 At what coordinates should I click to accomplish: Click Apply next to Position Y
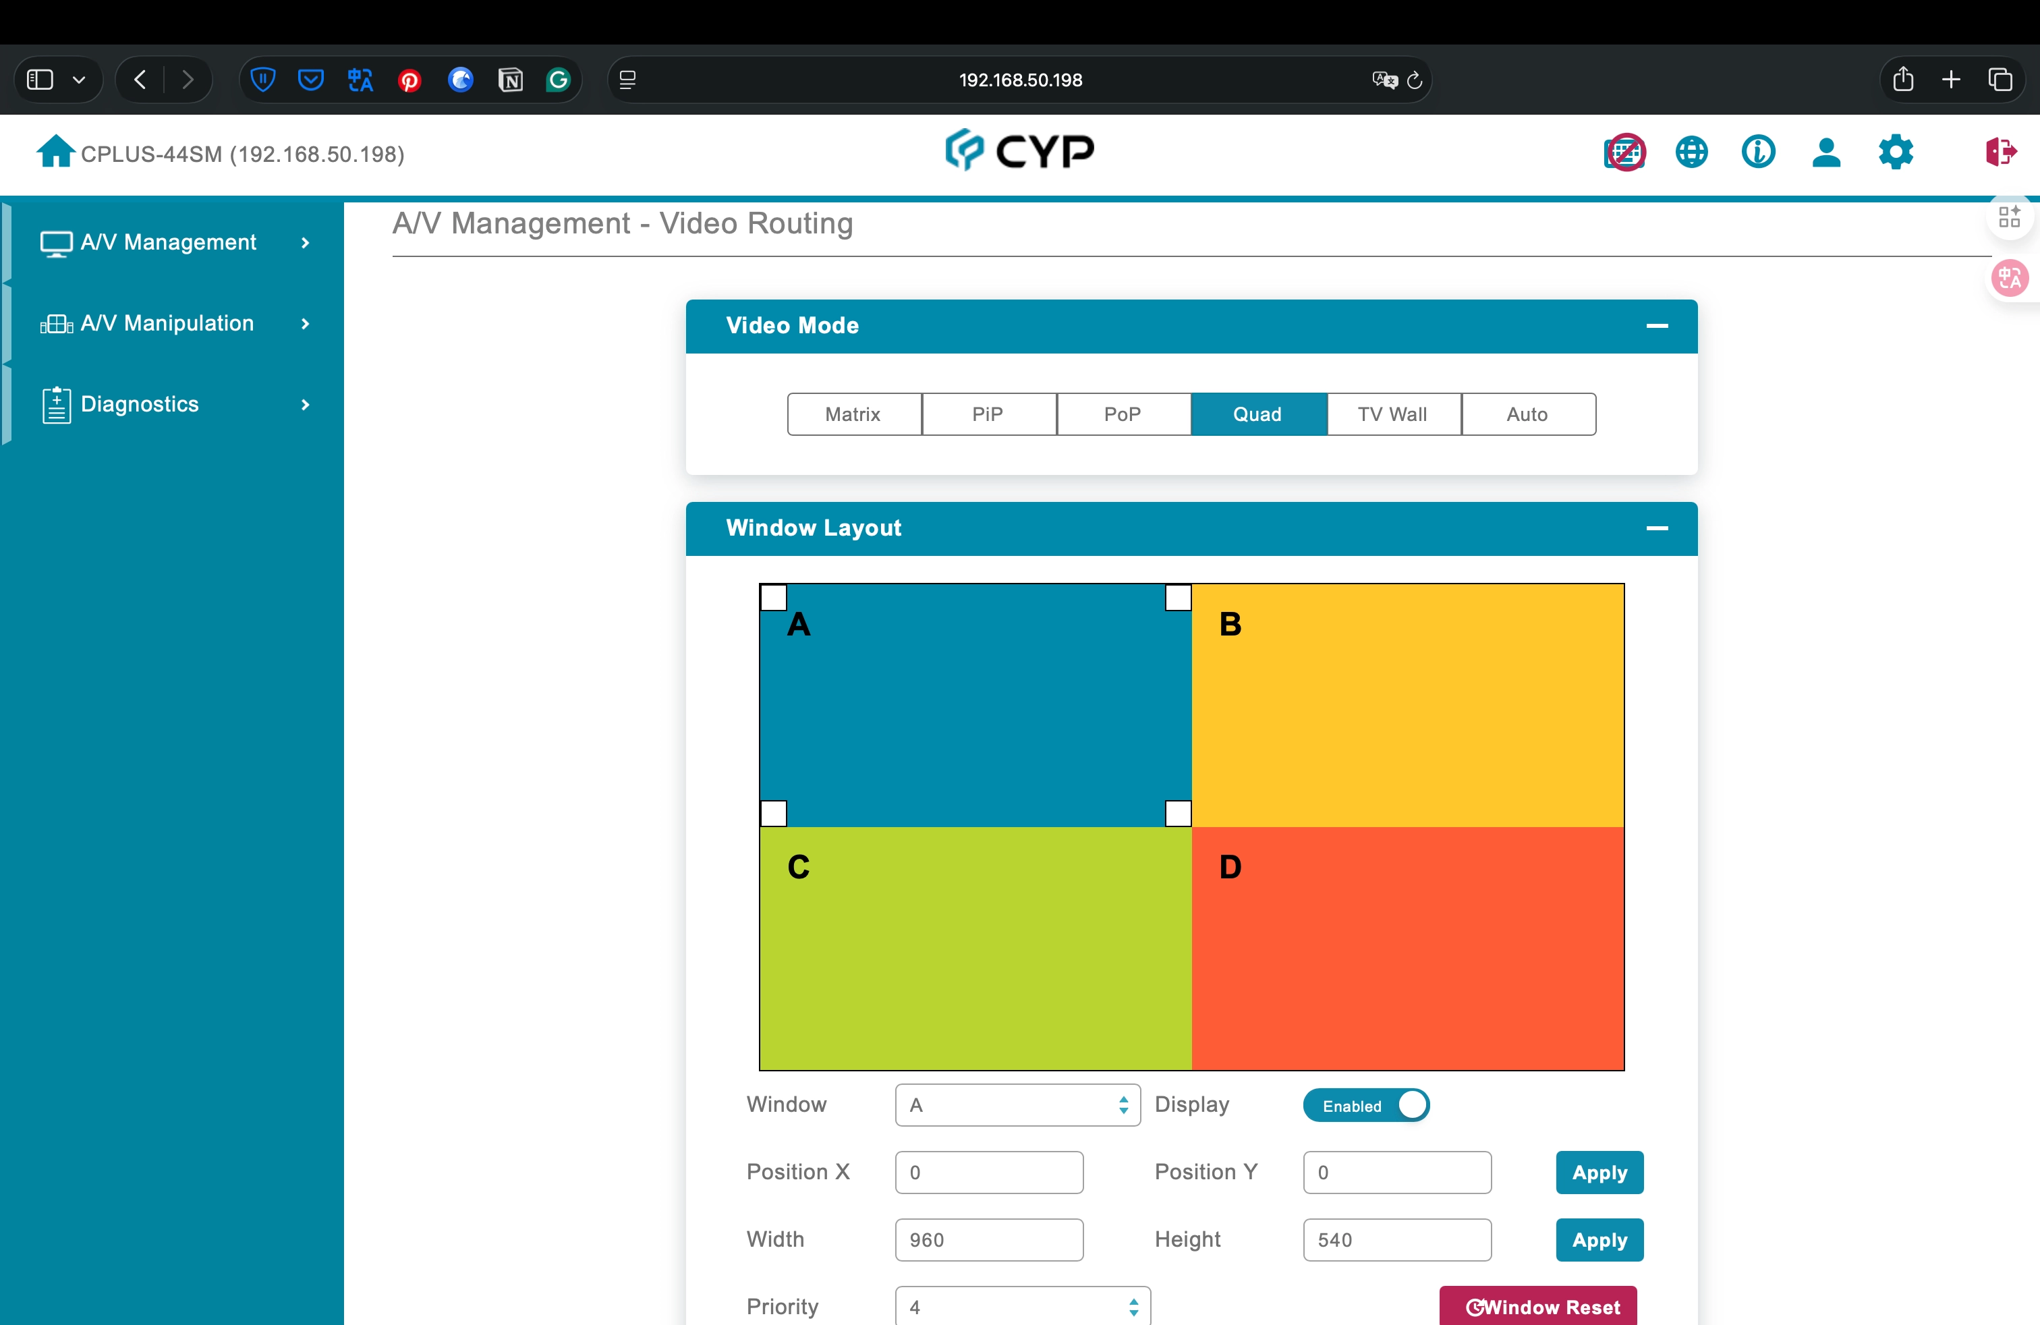[1599, 1173]
